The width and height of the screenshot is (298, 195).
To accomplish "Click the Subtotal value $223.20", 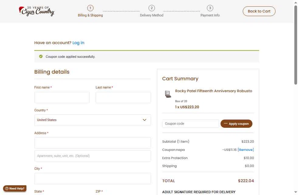I will 248,141.
